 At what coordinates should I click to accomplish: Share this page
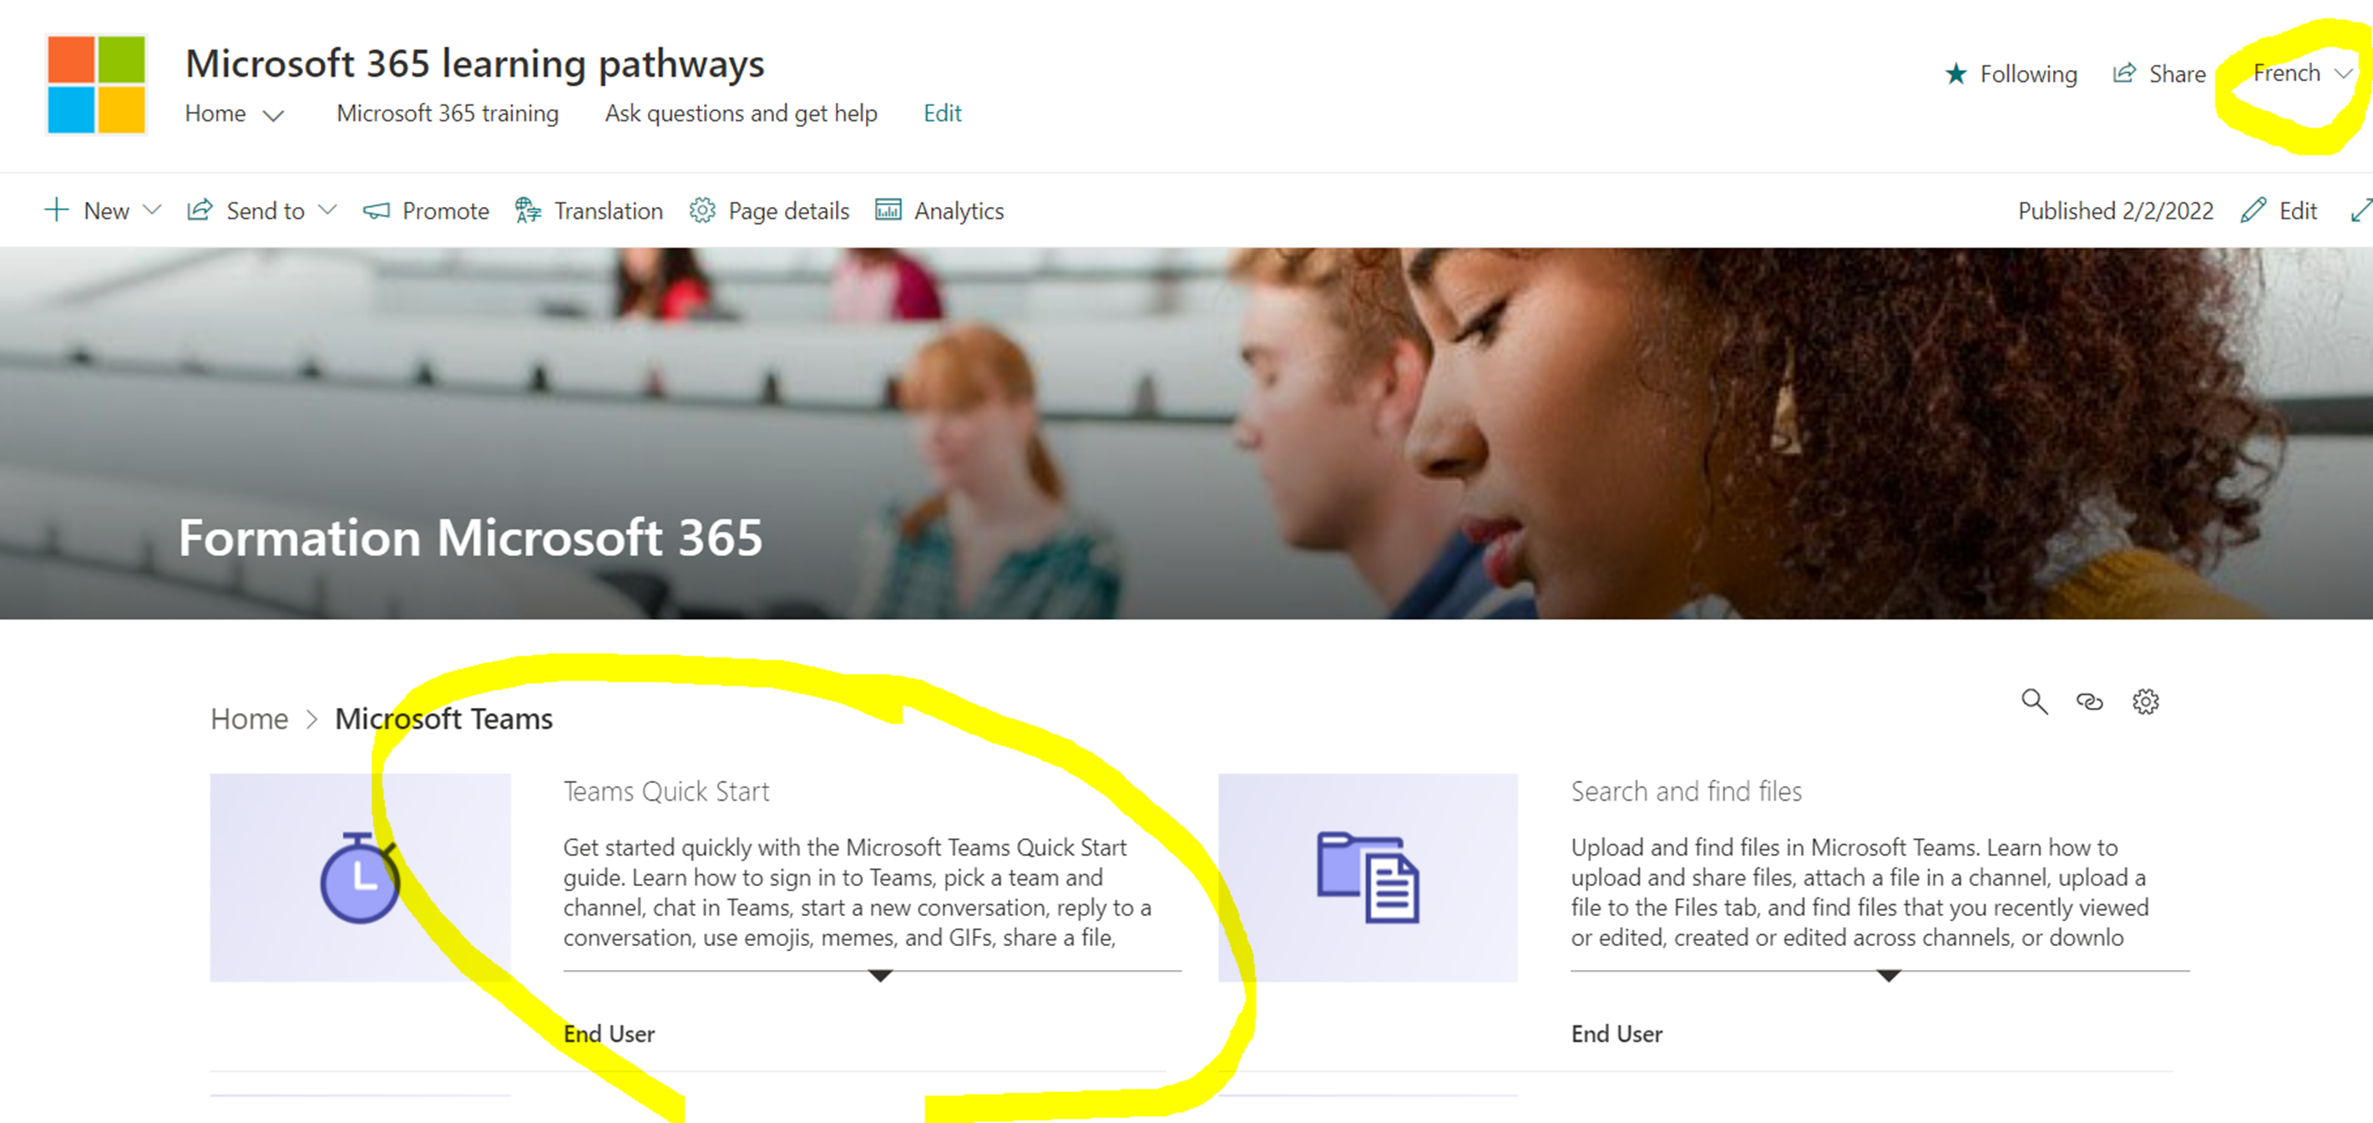(x=2160, y=73)
